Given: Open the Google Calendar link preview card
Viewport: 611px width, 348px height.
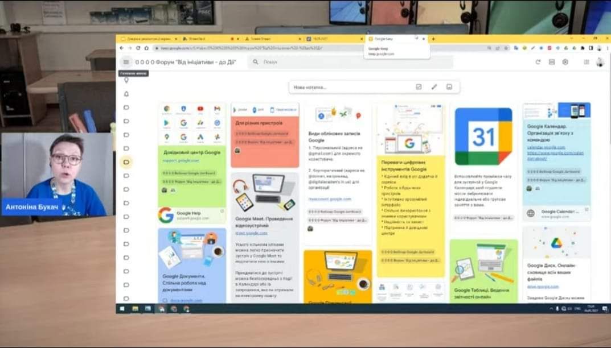Looking at the screenshot, I should 556,213.
